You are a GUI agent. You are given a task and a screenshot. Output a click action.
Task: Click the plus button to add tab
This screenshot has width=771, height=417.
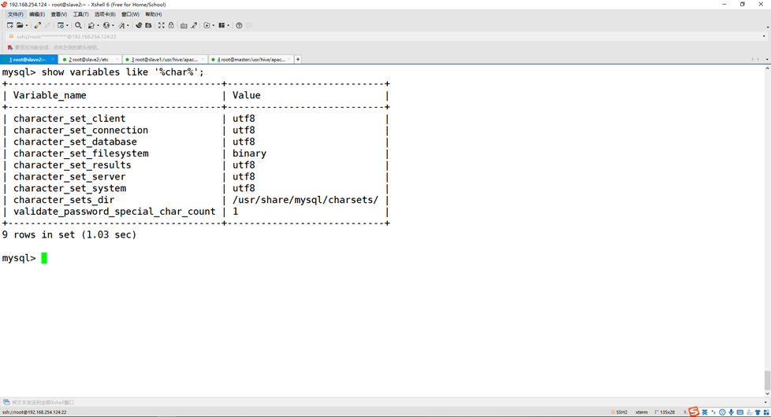pyautogui.click(x=298, y=59)
